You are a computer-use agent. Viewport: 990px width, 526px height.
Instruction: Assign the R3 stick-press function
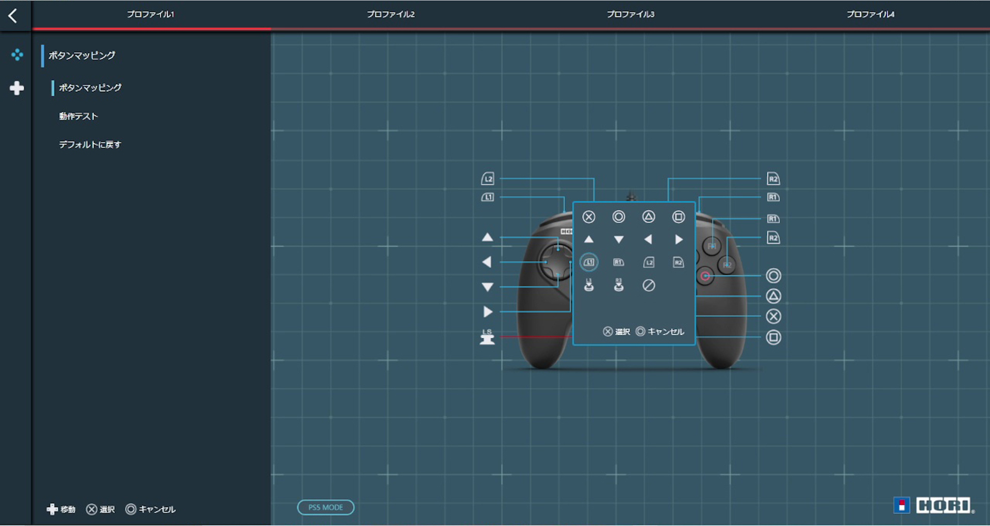click(x=618, y=285)
